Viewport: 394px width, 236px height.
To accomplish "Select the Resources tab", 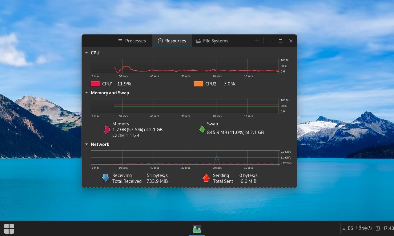I will [x=172, y=41].
